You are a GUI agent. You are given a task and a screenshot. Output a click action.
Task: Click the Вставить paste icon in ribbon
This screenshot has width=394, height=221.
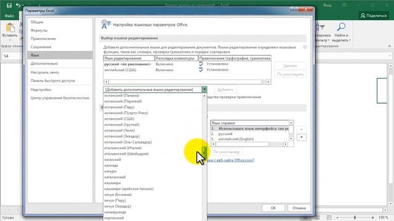coord(10,28)
